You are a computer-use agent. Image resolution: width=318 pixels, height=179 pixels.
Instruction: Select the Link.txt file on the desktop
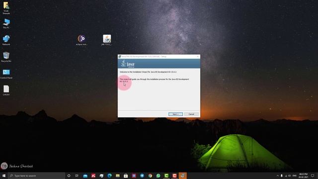click(6, 90)
